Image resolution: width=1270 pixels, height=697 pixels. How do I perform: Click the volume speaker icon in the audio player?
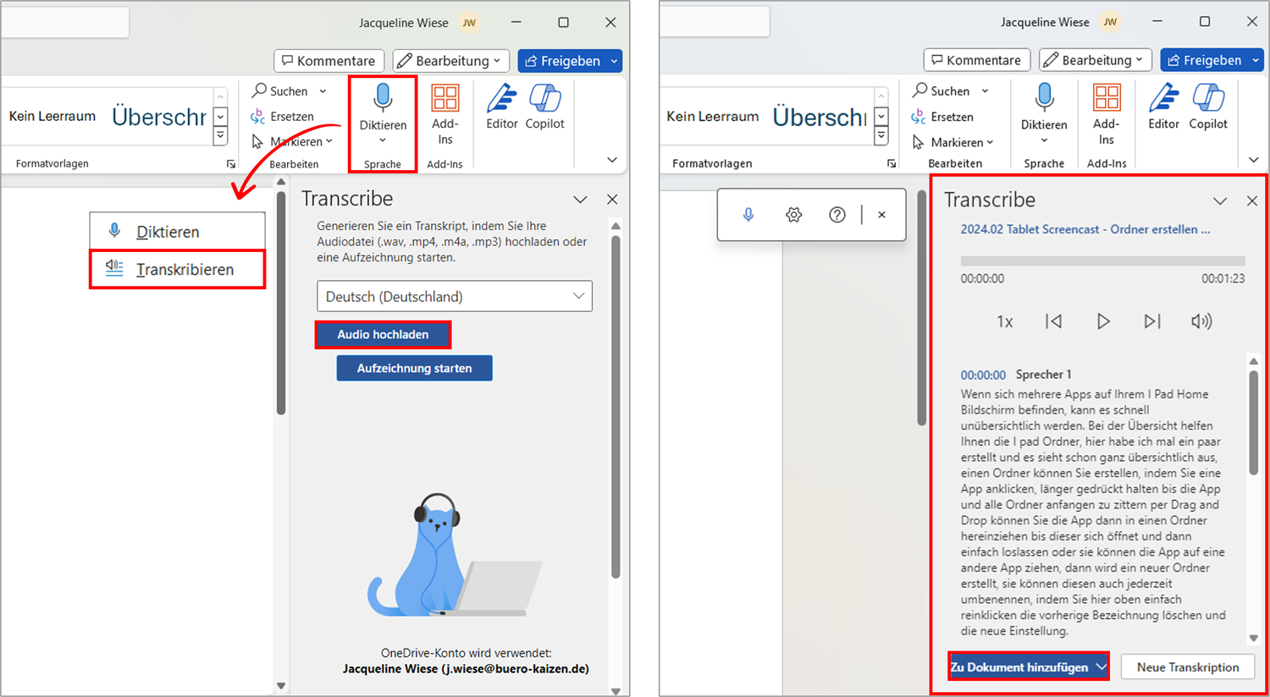[x=1201, y=321]
